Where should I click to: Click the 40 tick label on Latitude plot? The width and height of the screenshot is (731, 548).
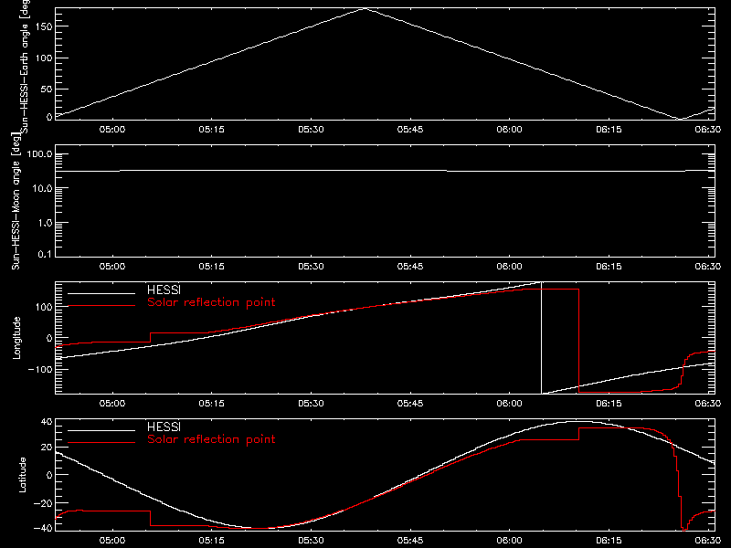[47, 422]
